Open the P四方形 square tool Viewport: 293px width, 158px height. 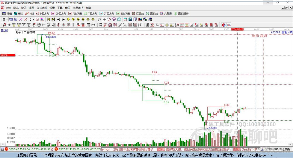click(x=43, y=14)
